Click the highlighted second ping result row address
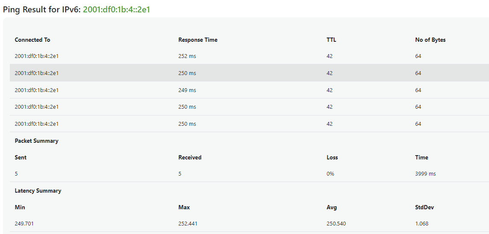489x234 pixels. [37, 73]
